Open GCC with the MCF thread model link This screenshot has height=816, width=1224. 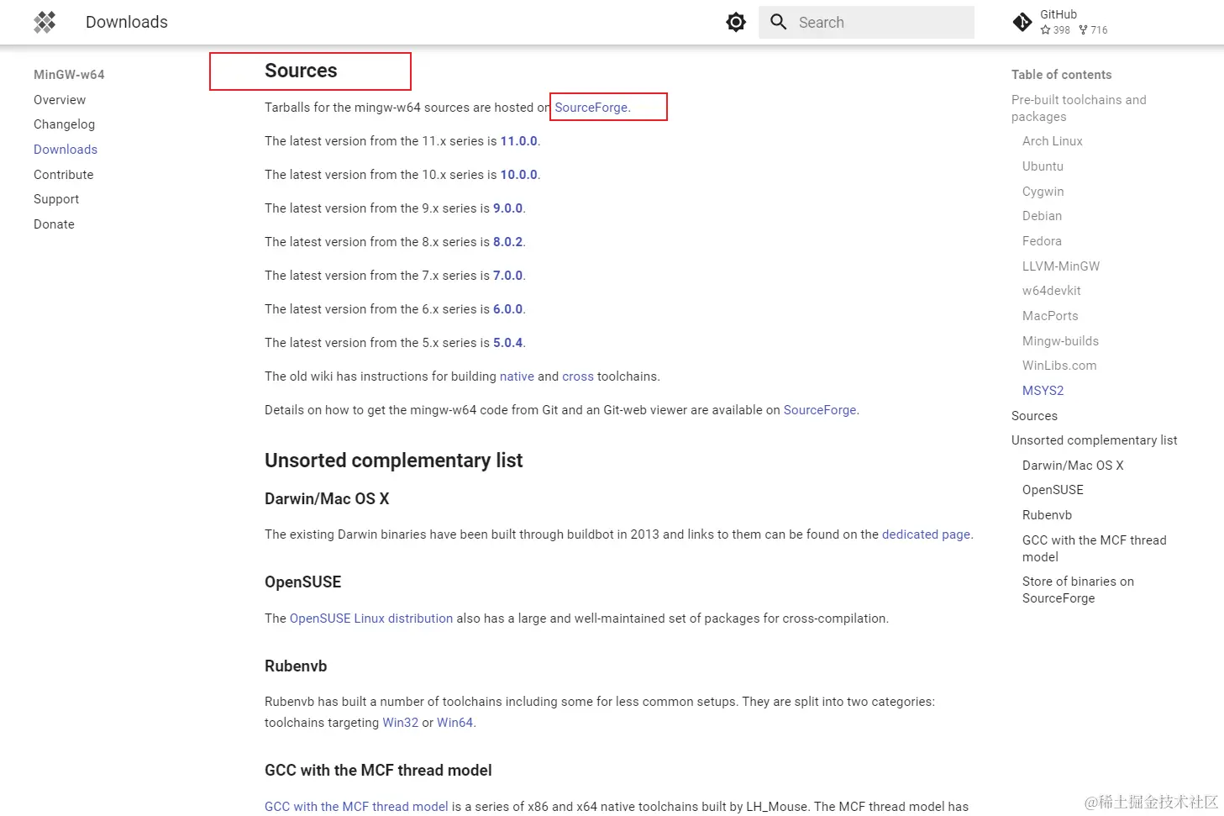(x=356, y=807)
